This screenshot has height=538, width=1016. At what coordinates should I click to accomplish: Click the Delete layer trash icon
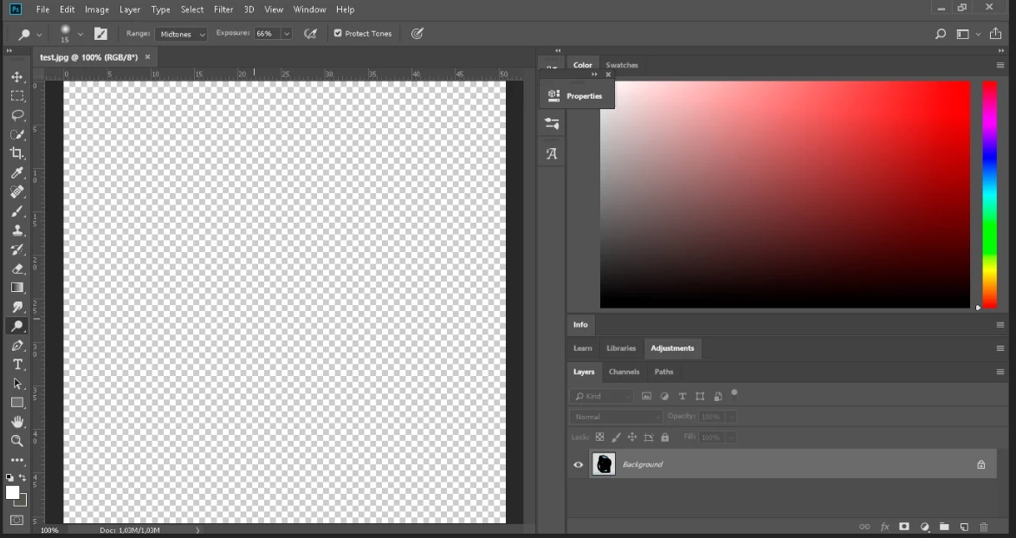pyautogui.click(x=984, y=527)
